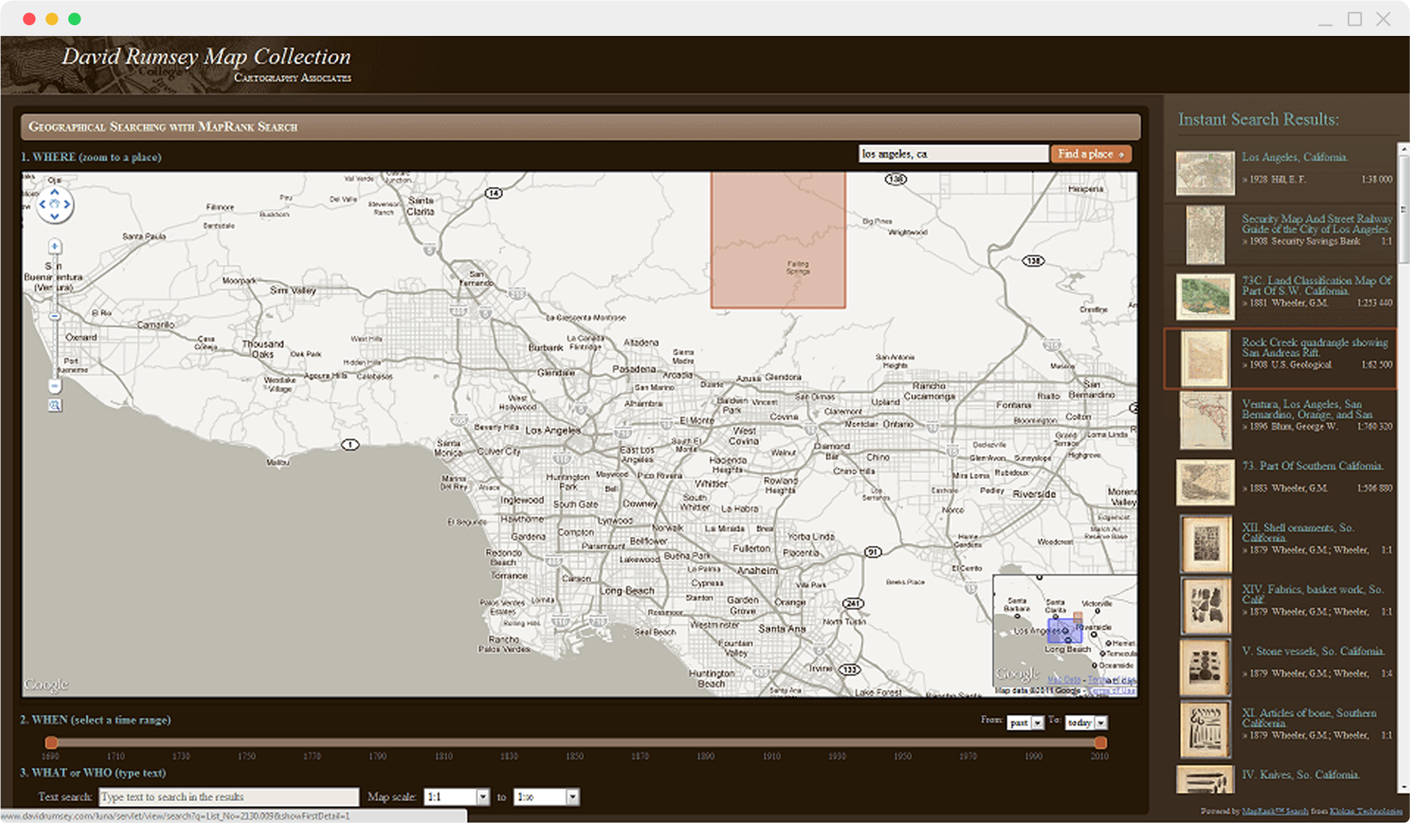The width and height of the screenshot is (1410, 823).
Task: Click the MapRank Search footer link
Action: 1275,811
